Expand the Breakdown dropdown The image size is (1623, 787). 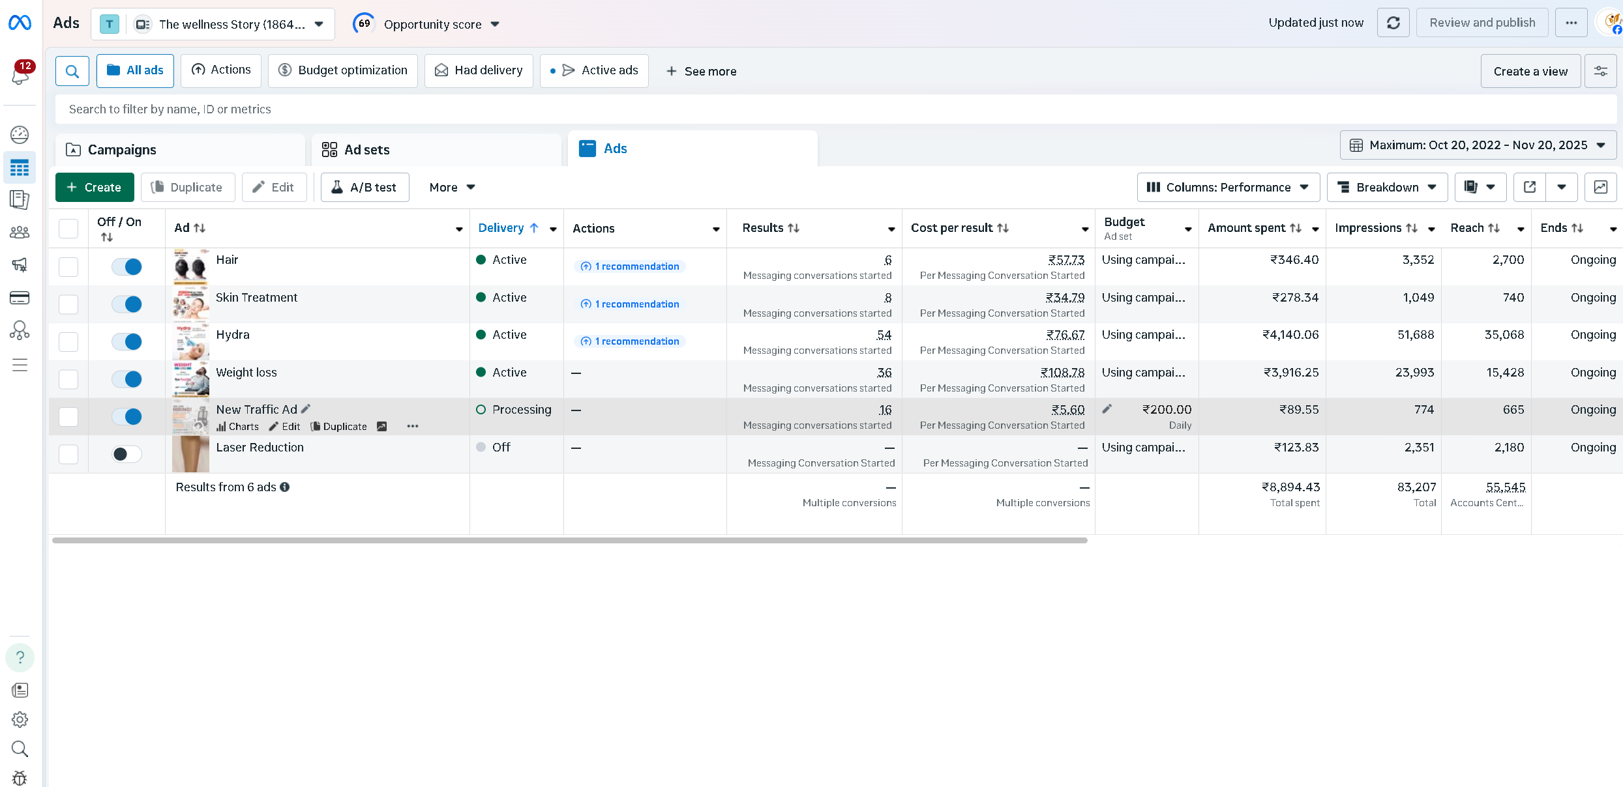(1387, 188)
